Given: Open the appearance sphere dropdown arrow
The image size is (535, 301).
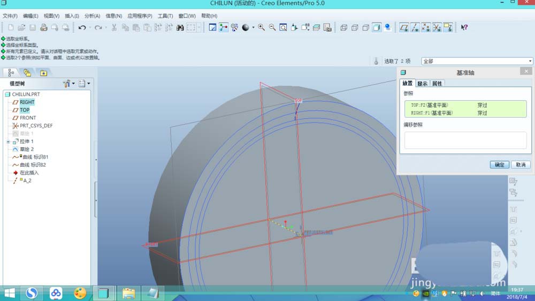Looking at the screenshot, I should click(x=253, y=27).
